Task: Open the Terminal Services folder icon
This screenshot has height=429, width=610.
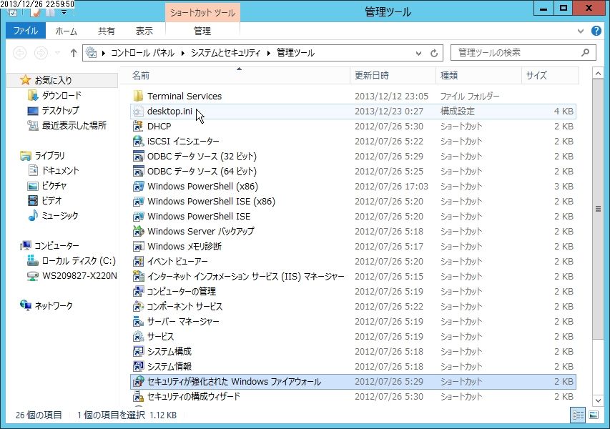Action: pos(138,96)
